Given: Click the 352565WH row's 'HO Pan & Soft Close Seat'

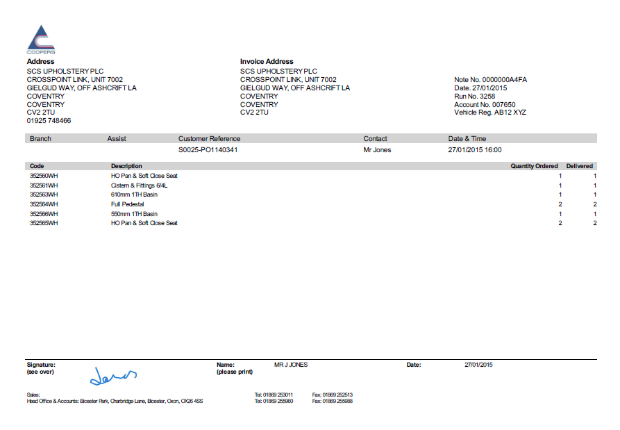Looking at the screenshot, I should [144, 223].
